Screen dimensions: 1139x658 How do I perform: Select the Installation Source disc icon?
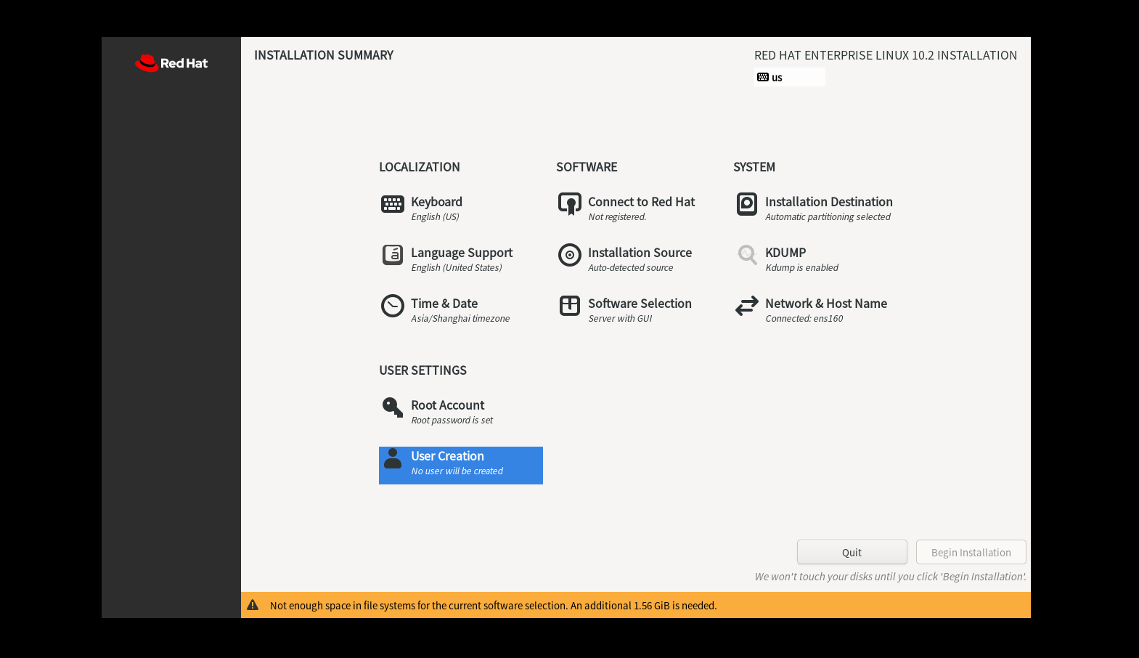(570, 255)
